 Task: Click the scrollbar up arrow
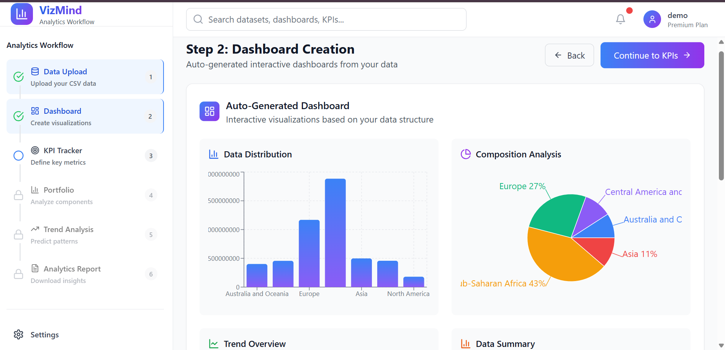[x=721, y=42]
